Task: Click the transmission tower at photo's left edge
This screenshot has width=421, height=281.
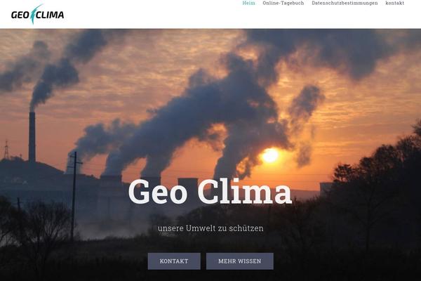Action: [6, 150]
